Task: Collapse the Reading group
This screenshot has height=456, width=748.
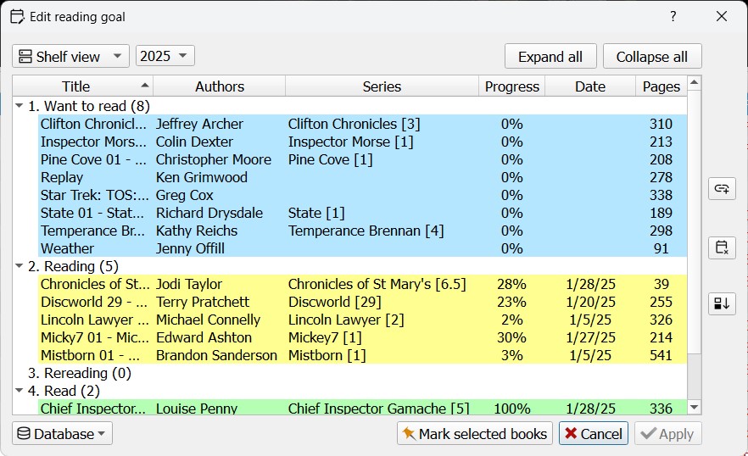Action: (x=20, y=266)
